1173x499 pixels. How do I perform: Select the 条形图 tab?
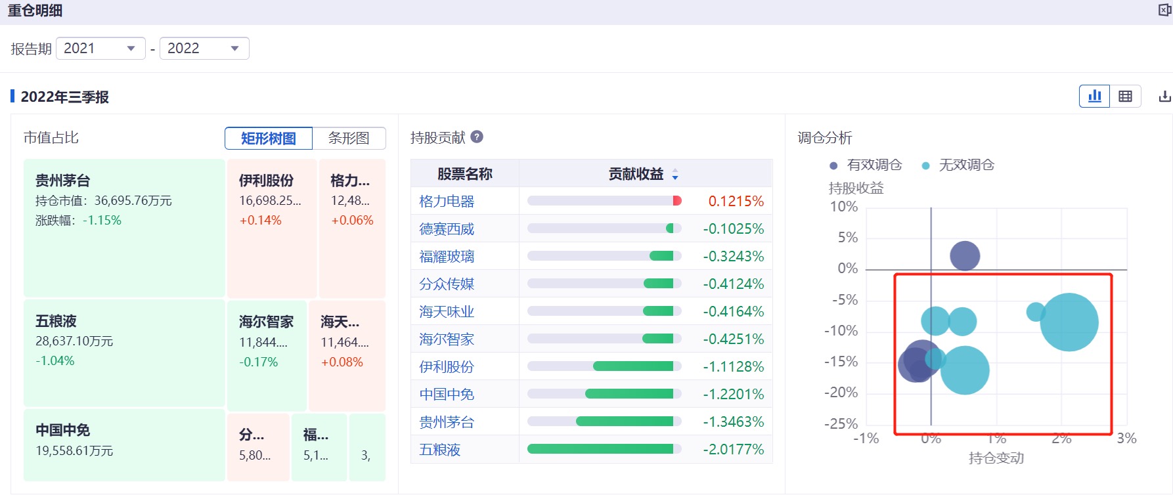349,139
